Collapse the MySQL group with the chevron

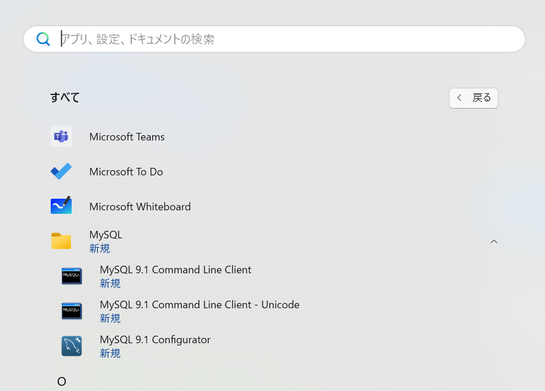(x=494, y=241)
